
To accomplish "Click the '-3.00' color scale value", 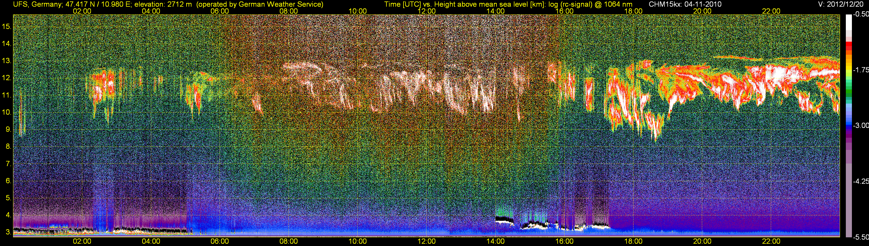I will [x=861, y=125].
